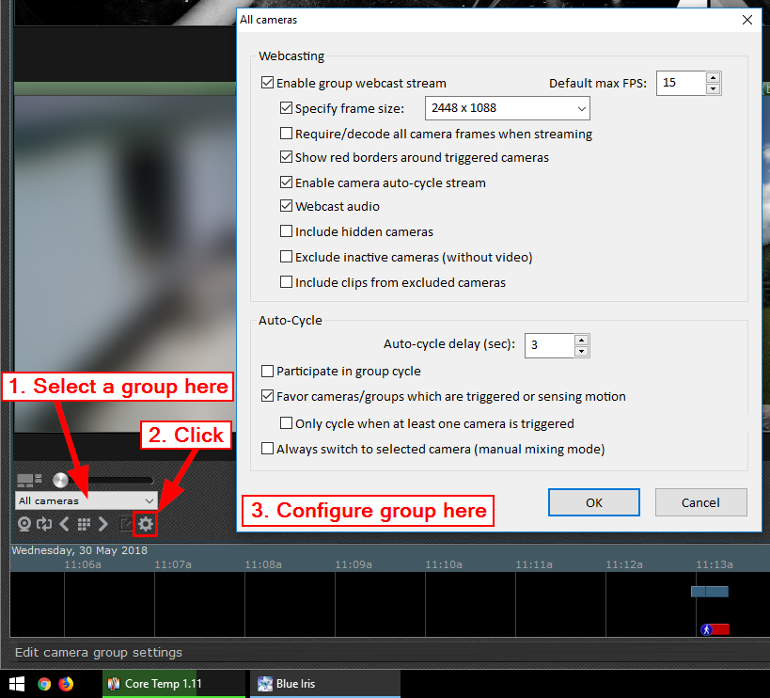Click OK to save group settings
This screenshot has height=698, width=770.
coord(593,502)
